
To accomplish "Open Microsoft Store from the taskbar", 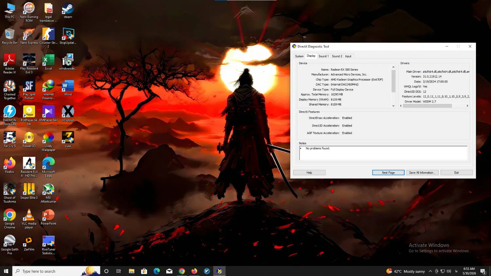I will click(144, 271).
